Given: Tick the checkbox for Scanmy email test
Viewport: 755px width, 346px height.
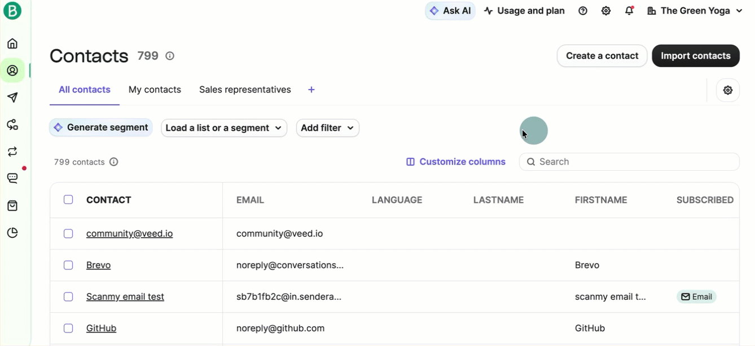Looking at the screenshot, I should 68,296.
